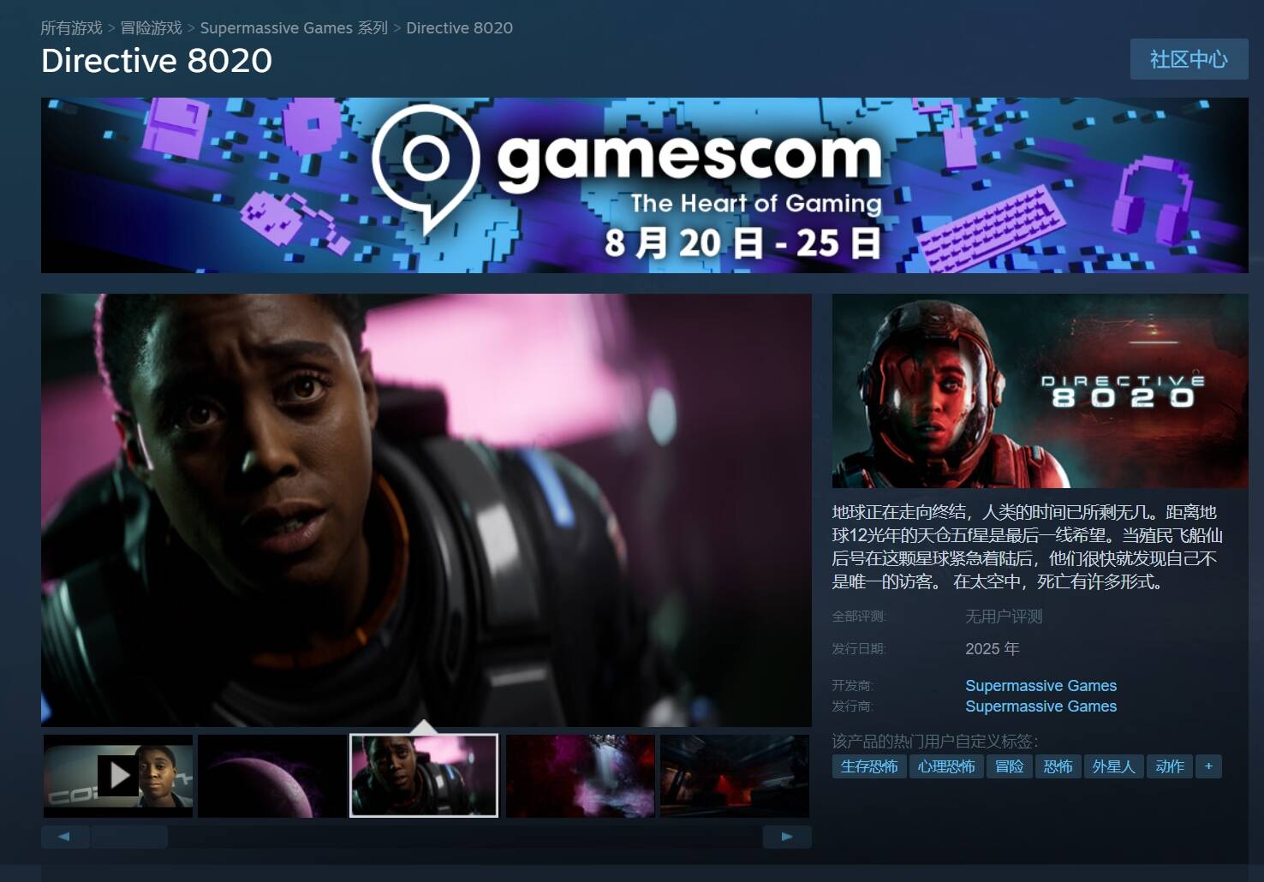Click the right arrow of thumbnail strip
The width and height of the screenshot is (1264, 882).
tap(787, 837)
